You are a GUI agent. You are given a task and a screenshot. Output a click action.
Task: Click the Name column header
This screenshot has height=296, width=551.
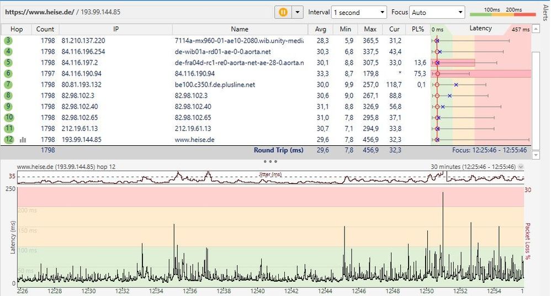tap(240, 29)
